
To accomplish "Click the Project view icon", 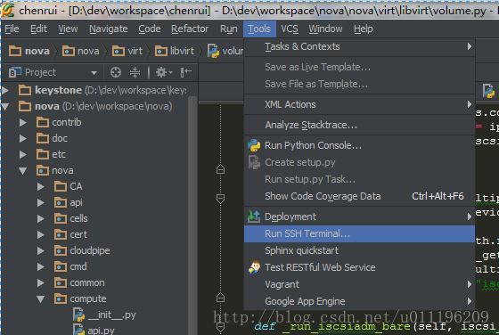I will click(15, 72).
